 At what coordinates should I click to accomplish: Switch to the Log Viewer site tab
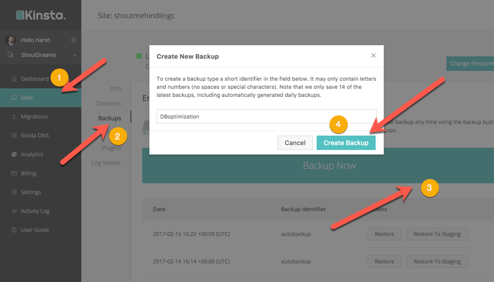coord(106,163)
